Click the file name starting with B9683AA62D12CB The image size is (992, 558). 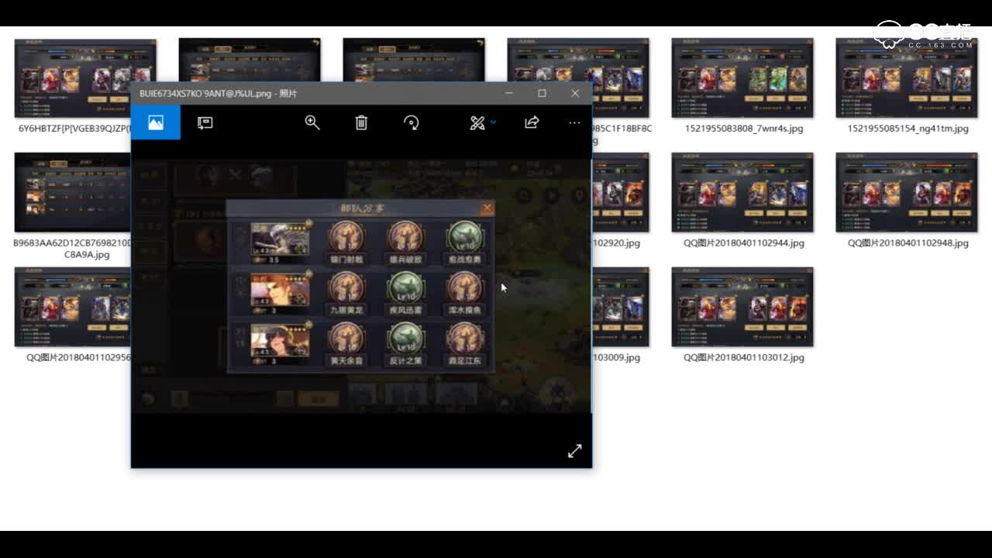tap(72, 249)
